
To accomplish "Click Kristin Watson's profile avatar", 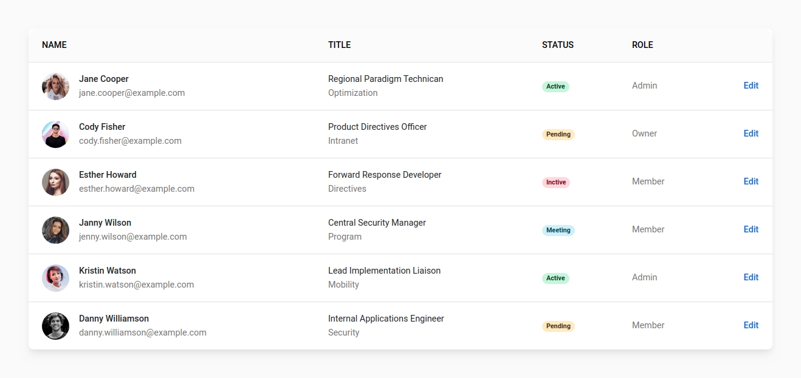I will coord(55,278).
